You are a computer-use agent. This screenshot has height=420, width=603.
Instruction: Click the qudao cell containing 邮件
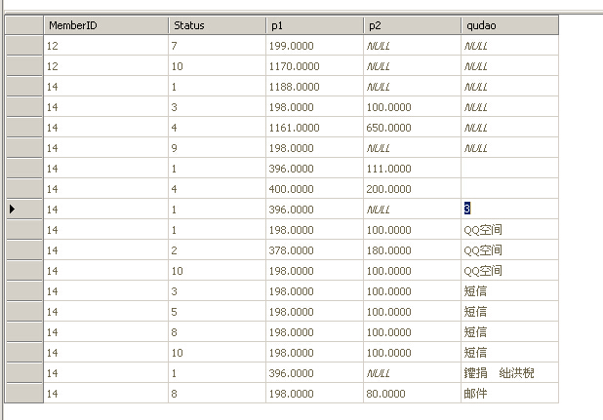[x=508, y=393]
